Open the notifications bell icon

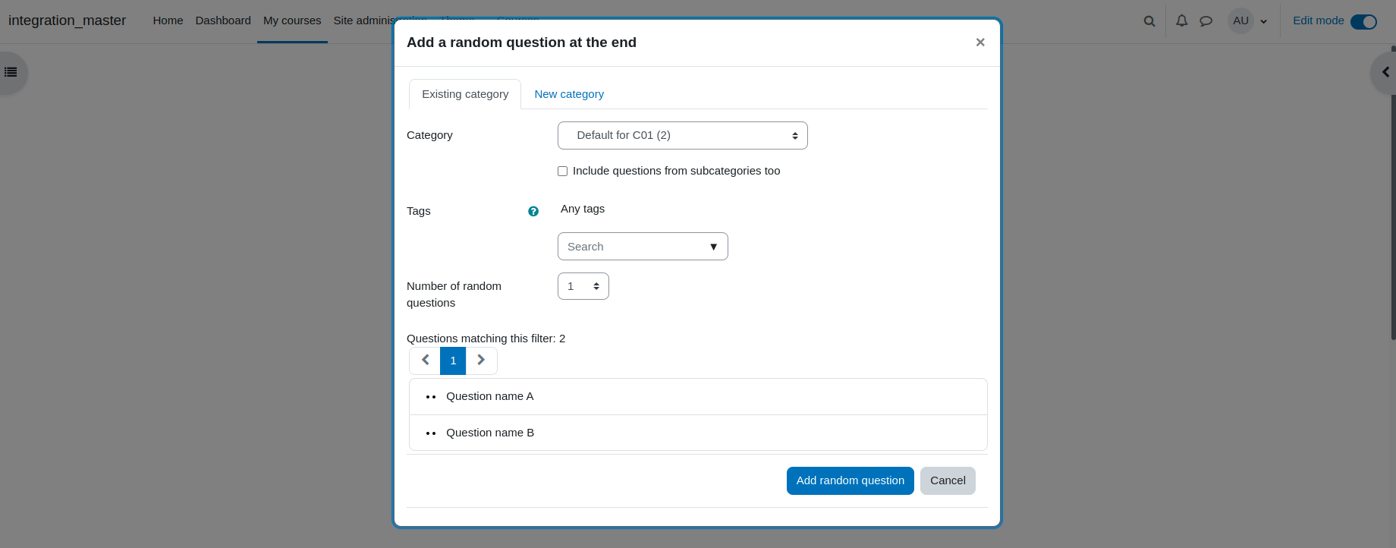(x=1182, y=21)
